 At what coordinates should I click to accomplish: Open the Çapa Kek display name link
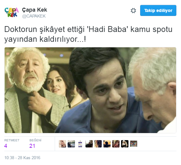[x=34, y=10]
